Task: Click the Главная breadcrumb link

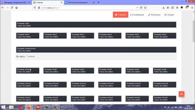Action: [31, 57]
